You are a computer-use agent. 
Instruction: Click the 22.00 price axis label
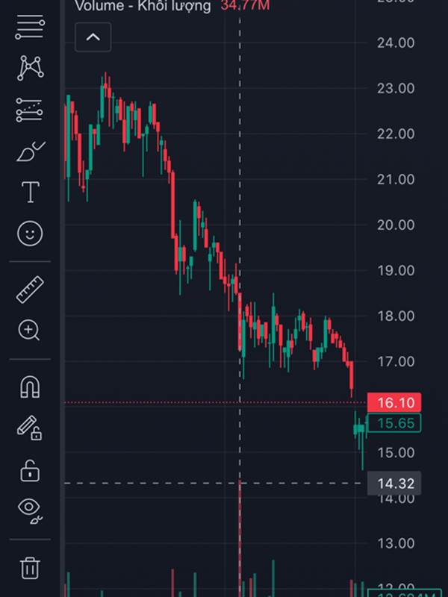click(396, 134)
